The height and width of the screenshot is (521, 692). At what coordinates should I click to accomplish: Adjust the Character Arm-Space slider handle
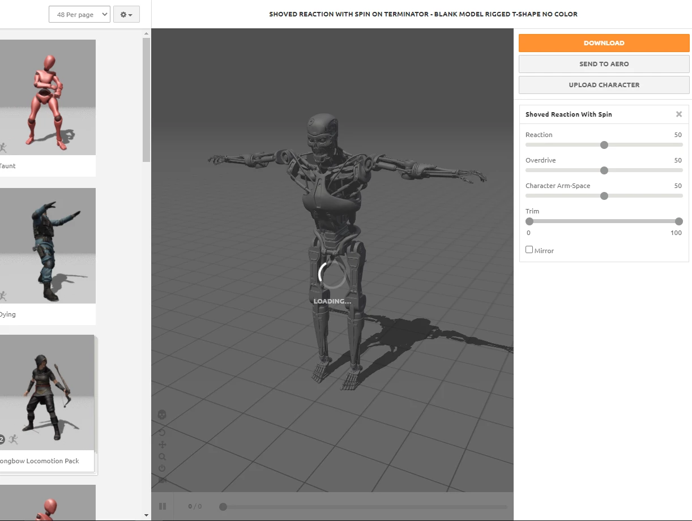(x=604, y=196)
